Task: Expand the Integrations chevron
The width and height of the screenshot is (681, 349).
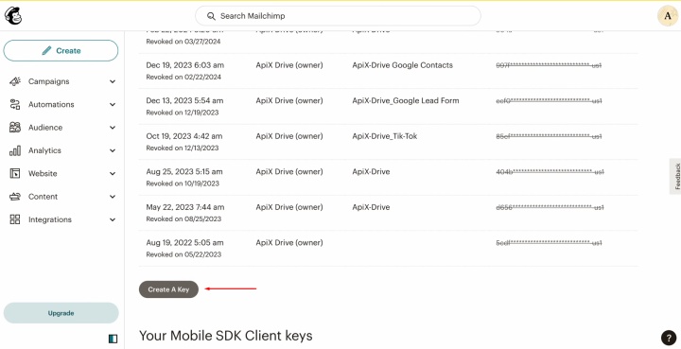Action: pos(113,219)
